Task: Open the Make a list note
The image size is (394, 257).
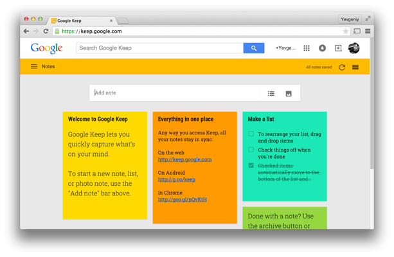Action: [x=285, y=156]
